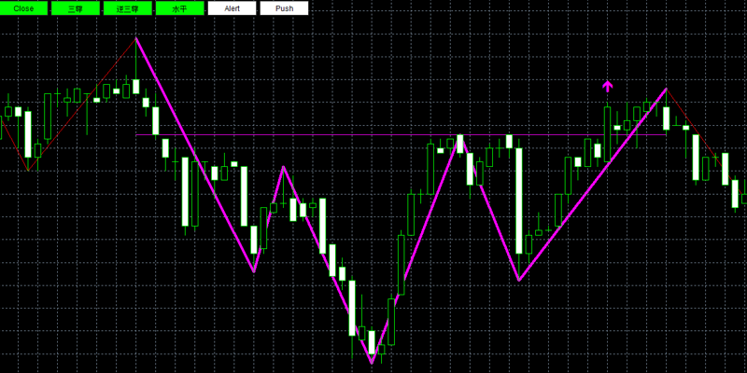This screenshot has height=373, width=747.
Task: Toggle the green Close button
Action: click(x=24, y=8)
